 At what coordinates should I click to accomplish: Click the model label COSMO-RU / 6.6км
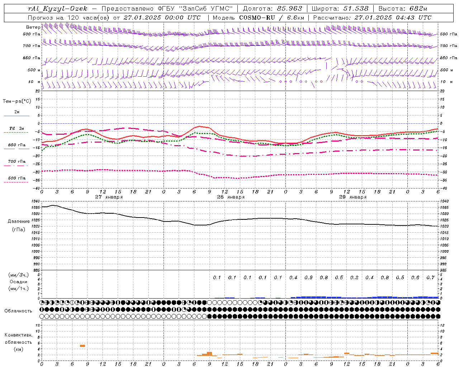click(272, 18)
